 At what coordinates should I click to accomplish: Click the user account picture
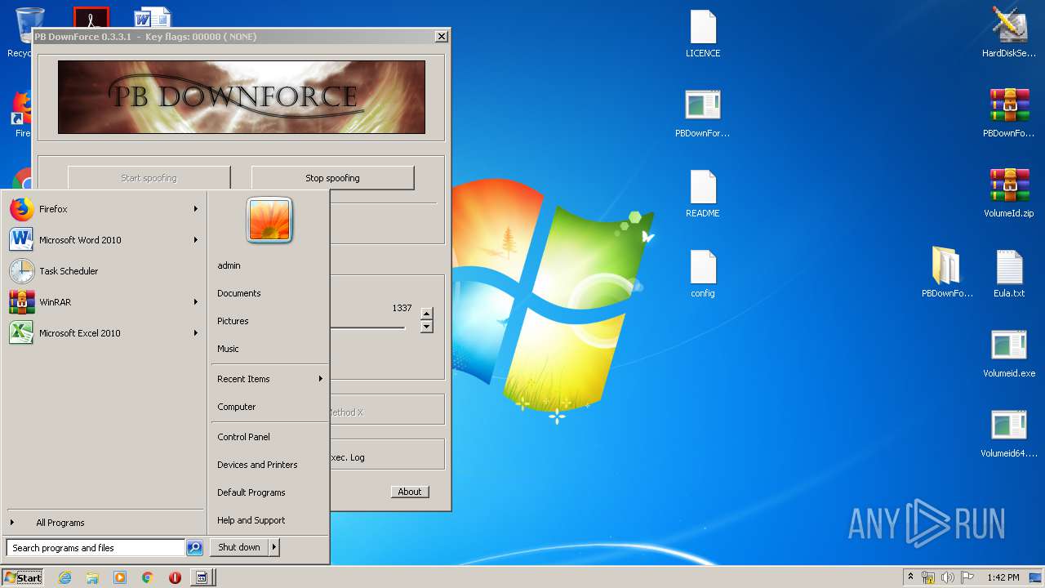[269, 220]
